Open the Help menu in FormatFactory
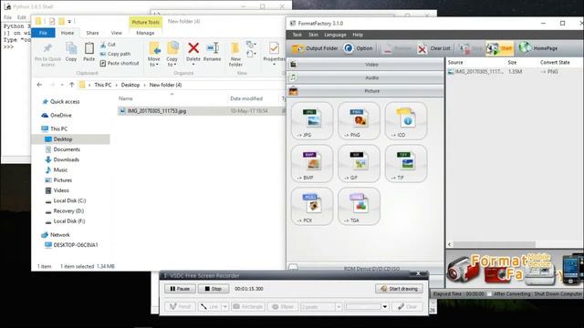This screenshot has width=584, height=328. [358, 35]
